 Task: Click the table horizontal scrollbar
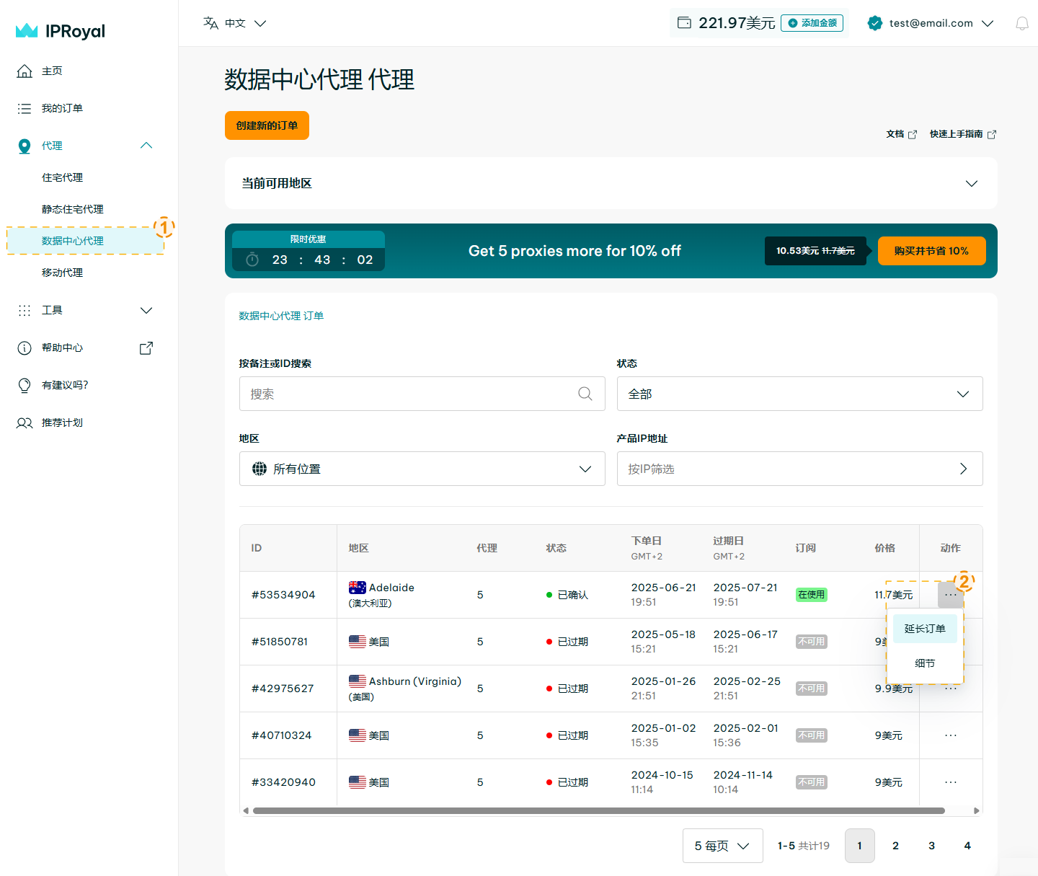pyautogui.click(x=598, y=810)
